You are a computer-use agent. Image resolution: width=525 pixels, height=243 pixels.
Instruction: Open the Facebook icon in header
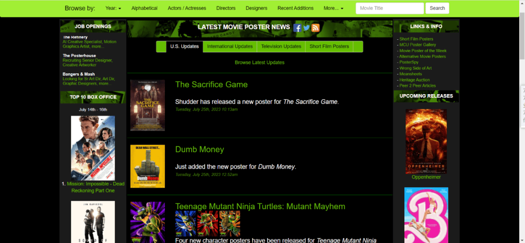click(297, 28)
